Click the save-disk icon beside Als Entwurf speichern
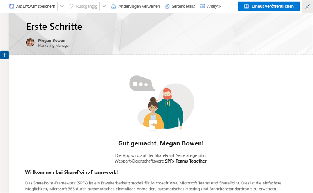The height and width of the screenshot is (193, 313). (12, 6)
